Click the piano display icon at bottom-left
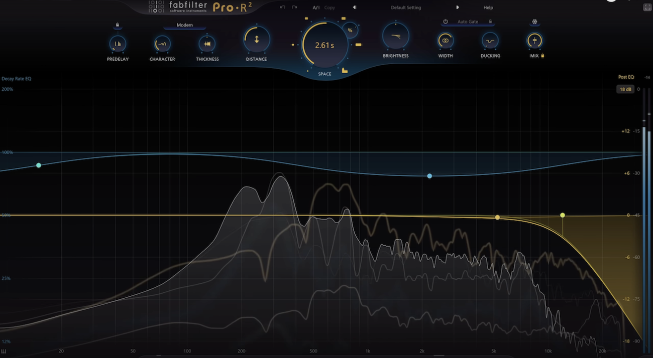653x358 pixels. pos(4,351)
